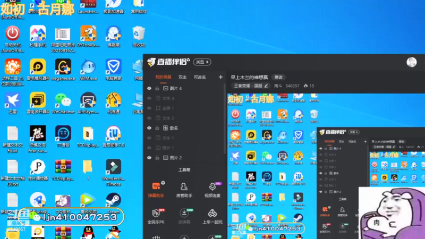Show the hidden 文本 2 layer
This screenshot has height=239, width=425.
coord(149,118)
